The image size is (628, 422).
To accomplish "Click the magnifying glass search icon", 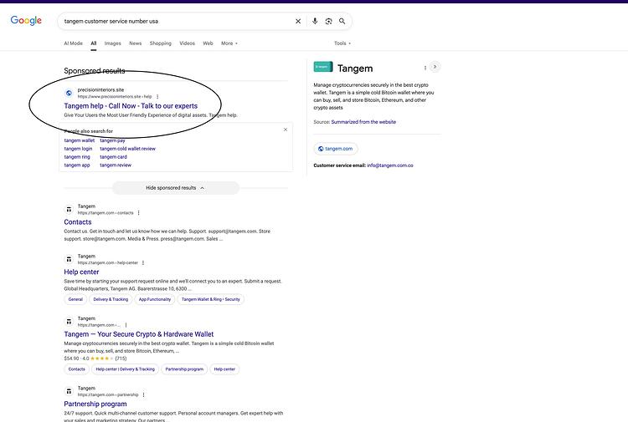I will coord(342,21).
